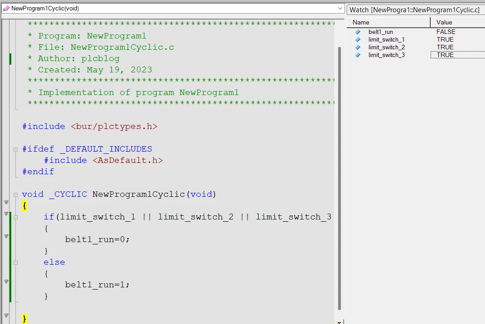
Task: Select belt1_run in the watch list
Action: (380, 32)
